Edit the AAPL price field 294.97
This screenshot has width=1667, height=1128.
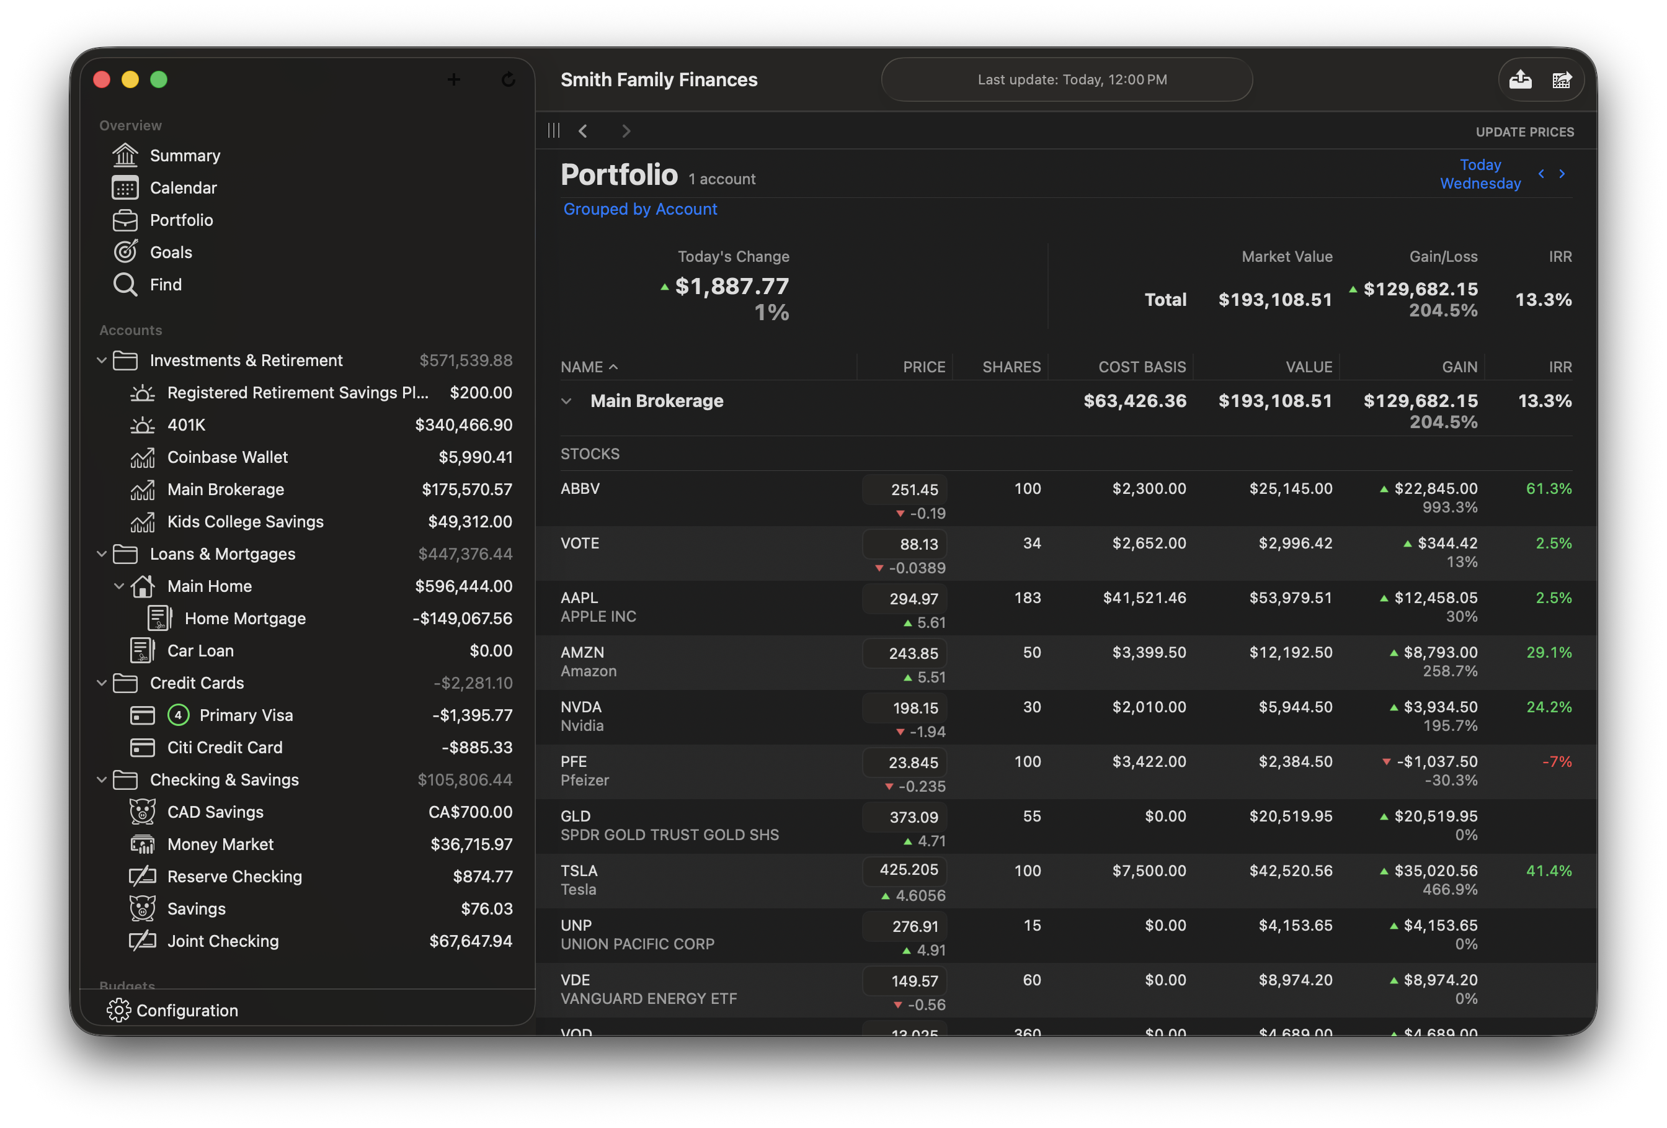905,599
